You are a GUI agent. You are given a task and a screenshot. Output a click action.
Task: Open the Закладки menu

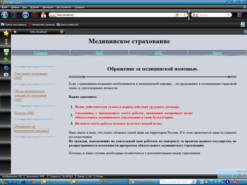[48, 7]
